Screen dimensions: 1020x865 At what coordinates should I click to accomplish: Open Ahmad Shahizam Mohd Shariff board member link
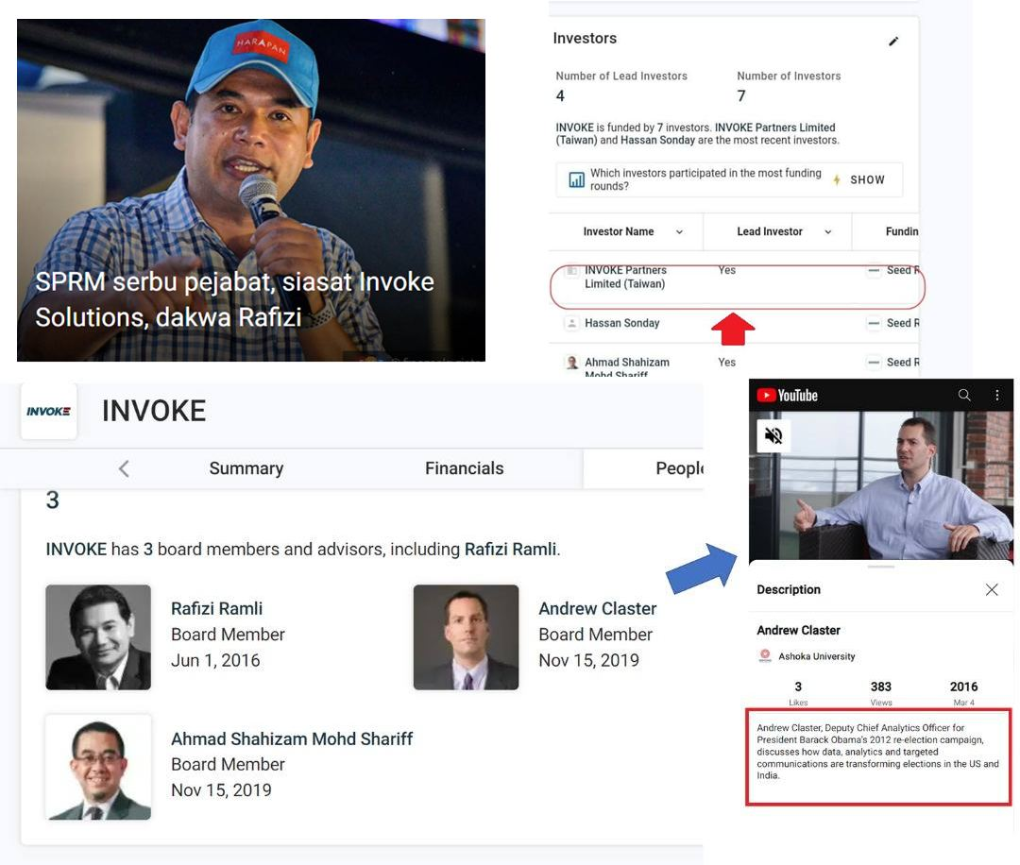coord(292,738)
